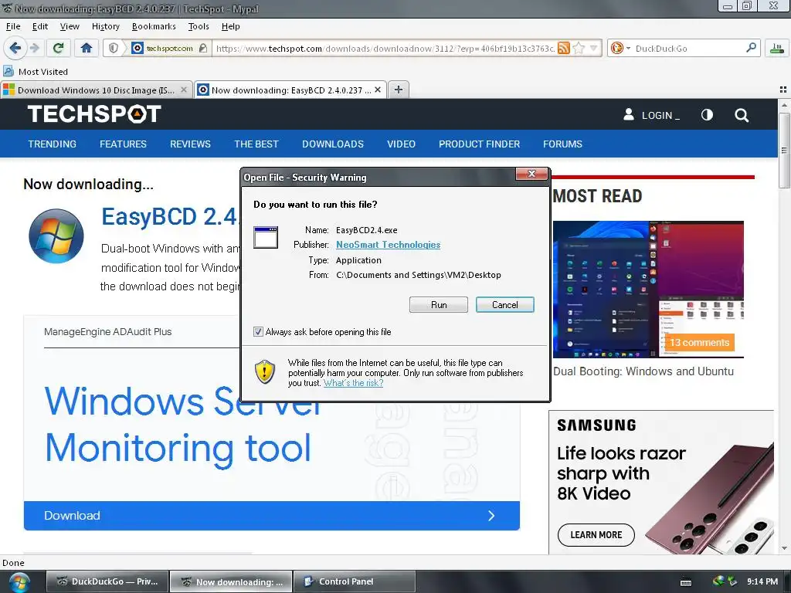Open the downloads toolbar icon
The height and width of the screenshot is (593, 791).
pyautogui.click(x=777, y=48)
